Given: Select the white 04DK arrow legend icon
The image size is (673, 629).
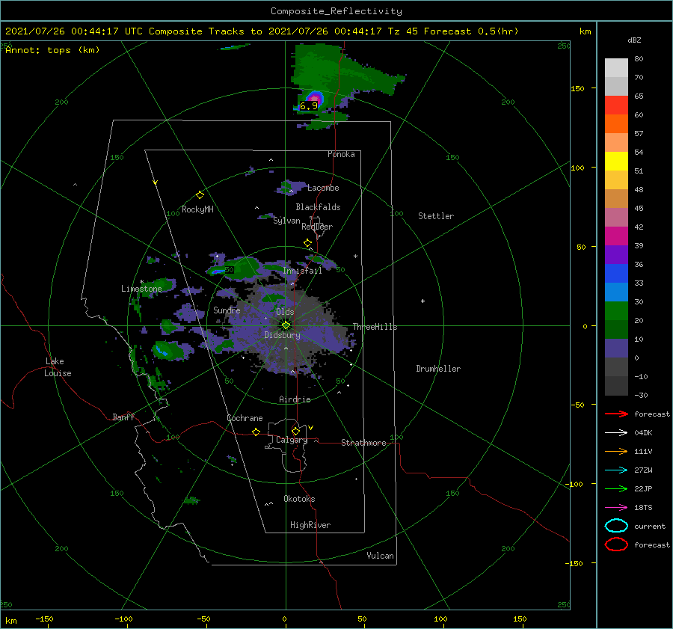Looking at the screenshot, I should 616,433.
